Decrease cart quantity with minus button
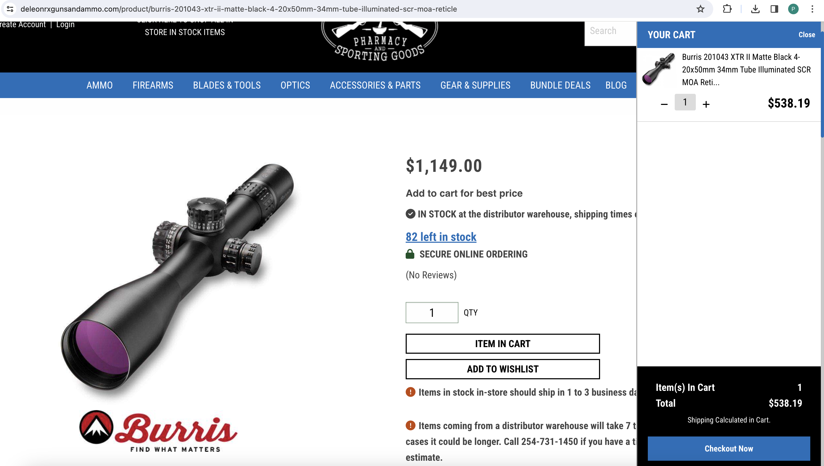The height and width of the screenshot is (466, 824). pos(664,104)
